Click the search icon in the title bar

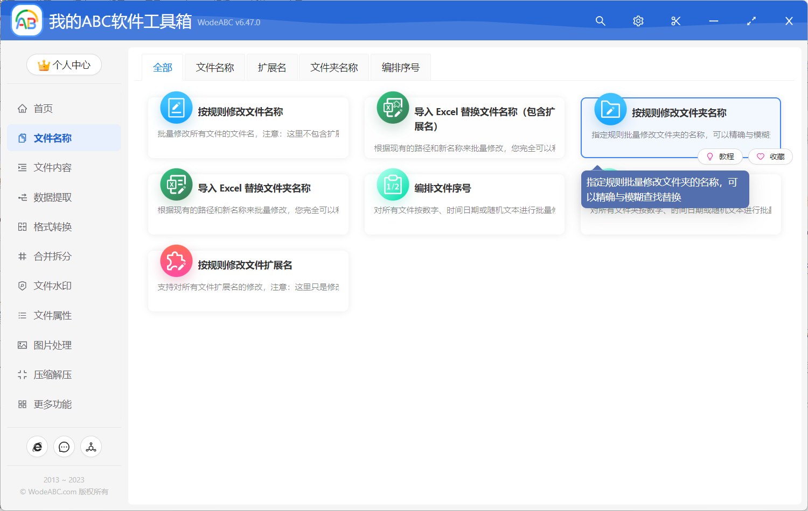coord(600,21)
